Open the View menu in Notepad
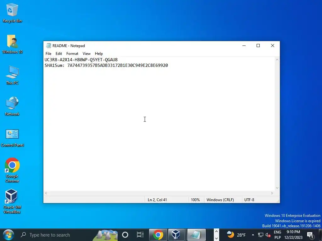 (86, 53)
